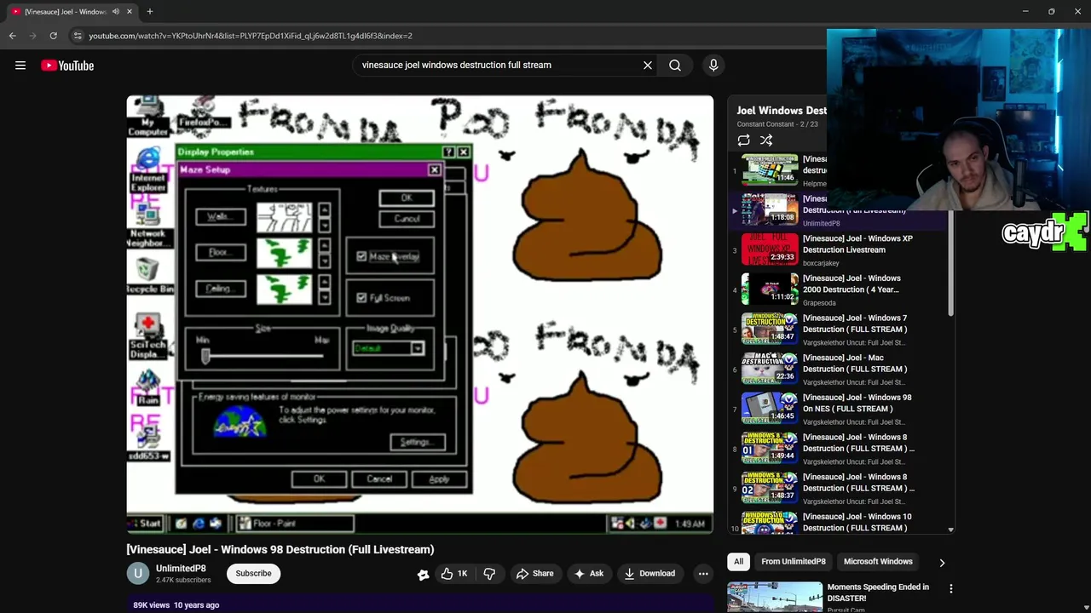
Task: Switch to the Vinesauce Joel browser tab
Action: [65, 11]
